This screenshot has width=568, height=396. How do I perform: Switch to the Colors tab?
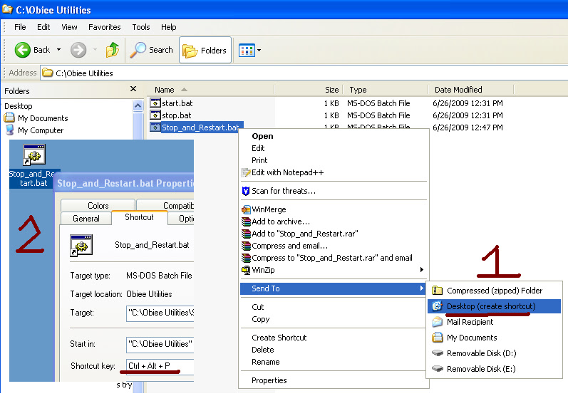(98, 206)
